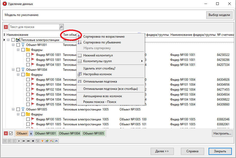This screenshot has width=236, height=158.
Task: Click the asterisk new record icon
Action: pos(33,141)
